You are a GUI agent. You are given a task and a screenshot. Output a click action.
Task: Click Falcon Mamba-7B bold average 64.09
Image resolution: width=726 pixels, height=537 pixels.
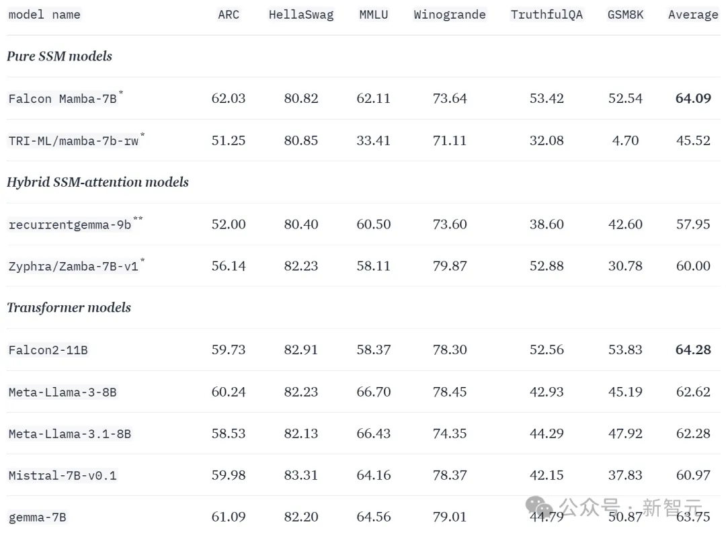pos(693,98)
